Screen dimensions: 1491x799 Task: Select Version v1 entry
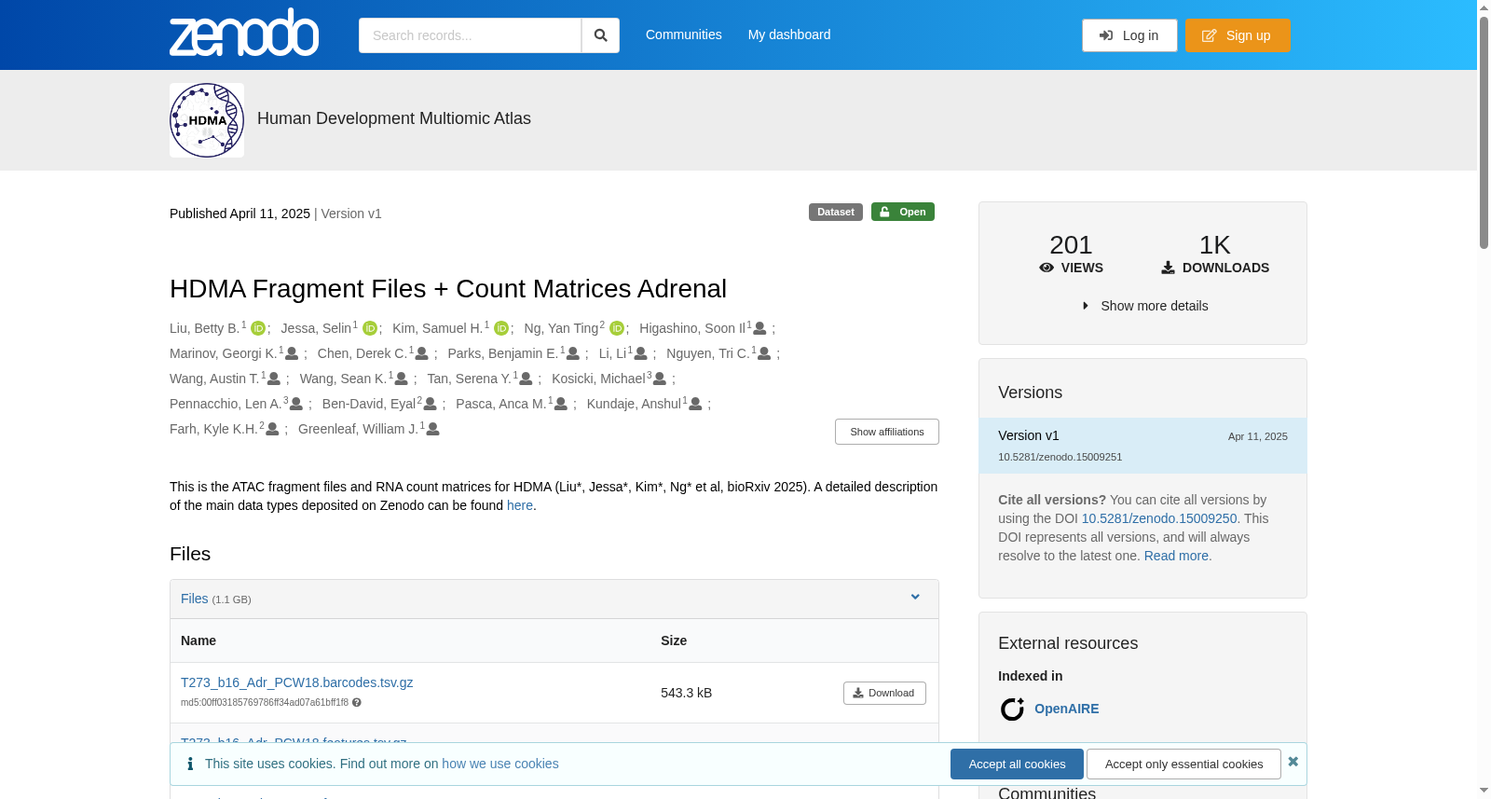point(1142,446)
